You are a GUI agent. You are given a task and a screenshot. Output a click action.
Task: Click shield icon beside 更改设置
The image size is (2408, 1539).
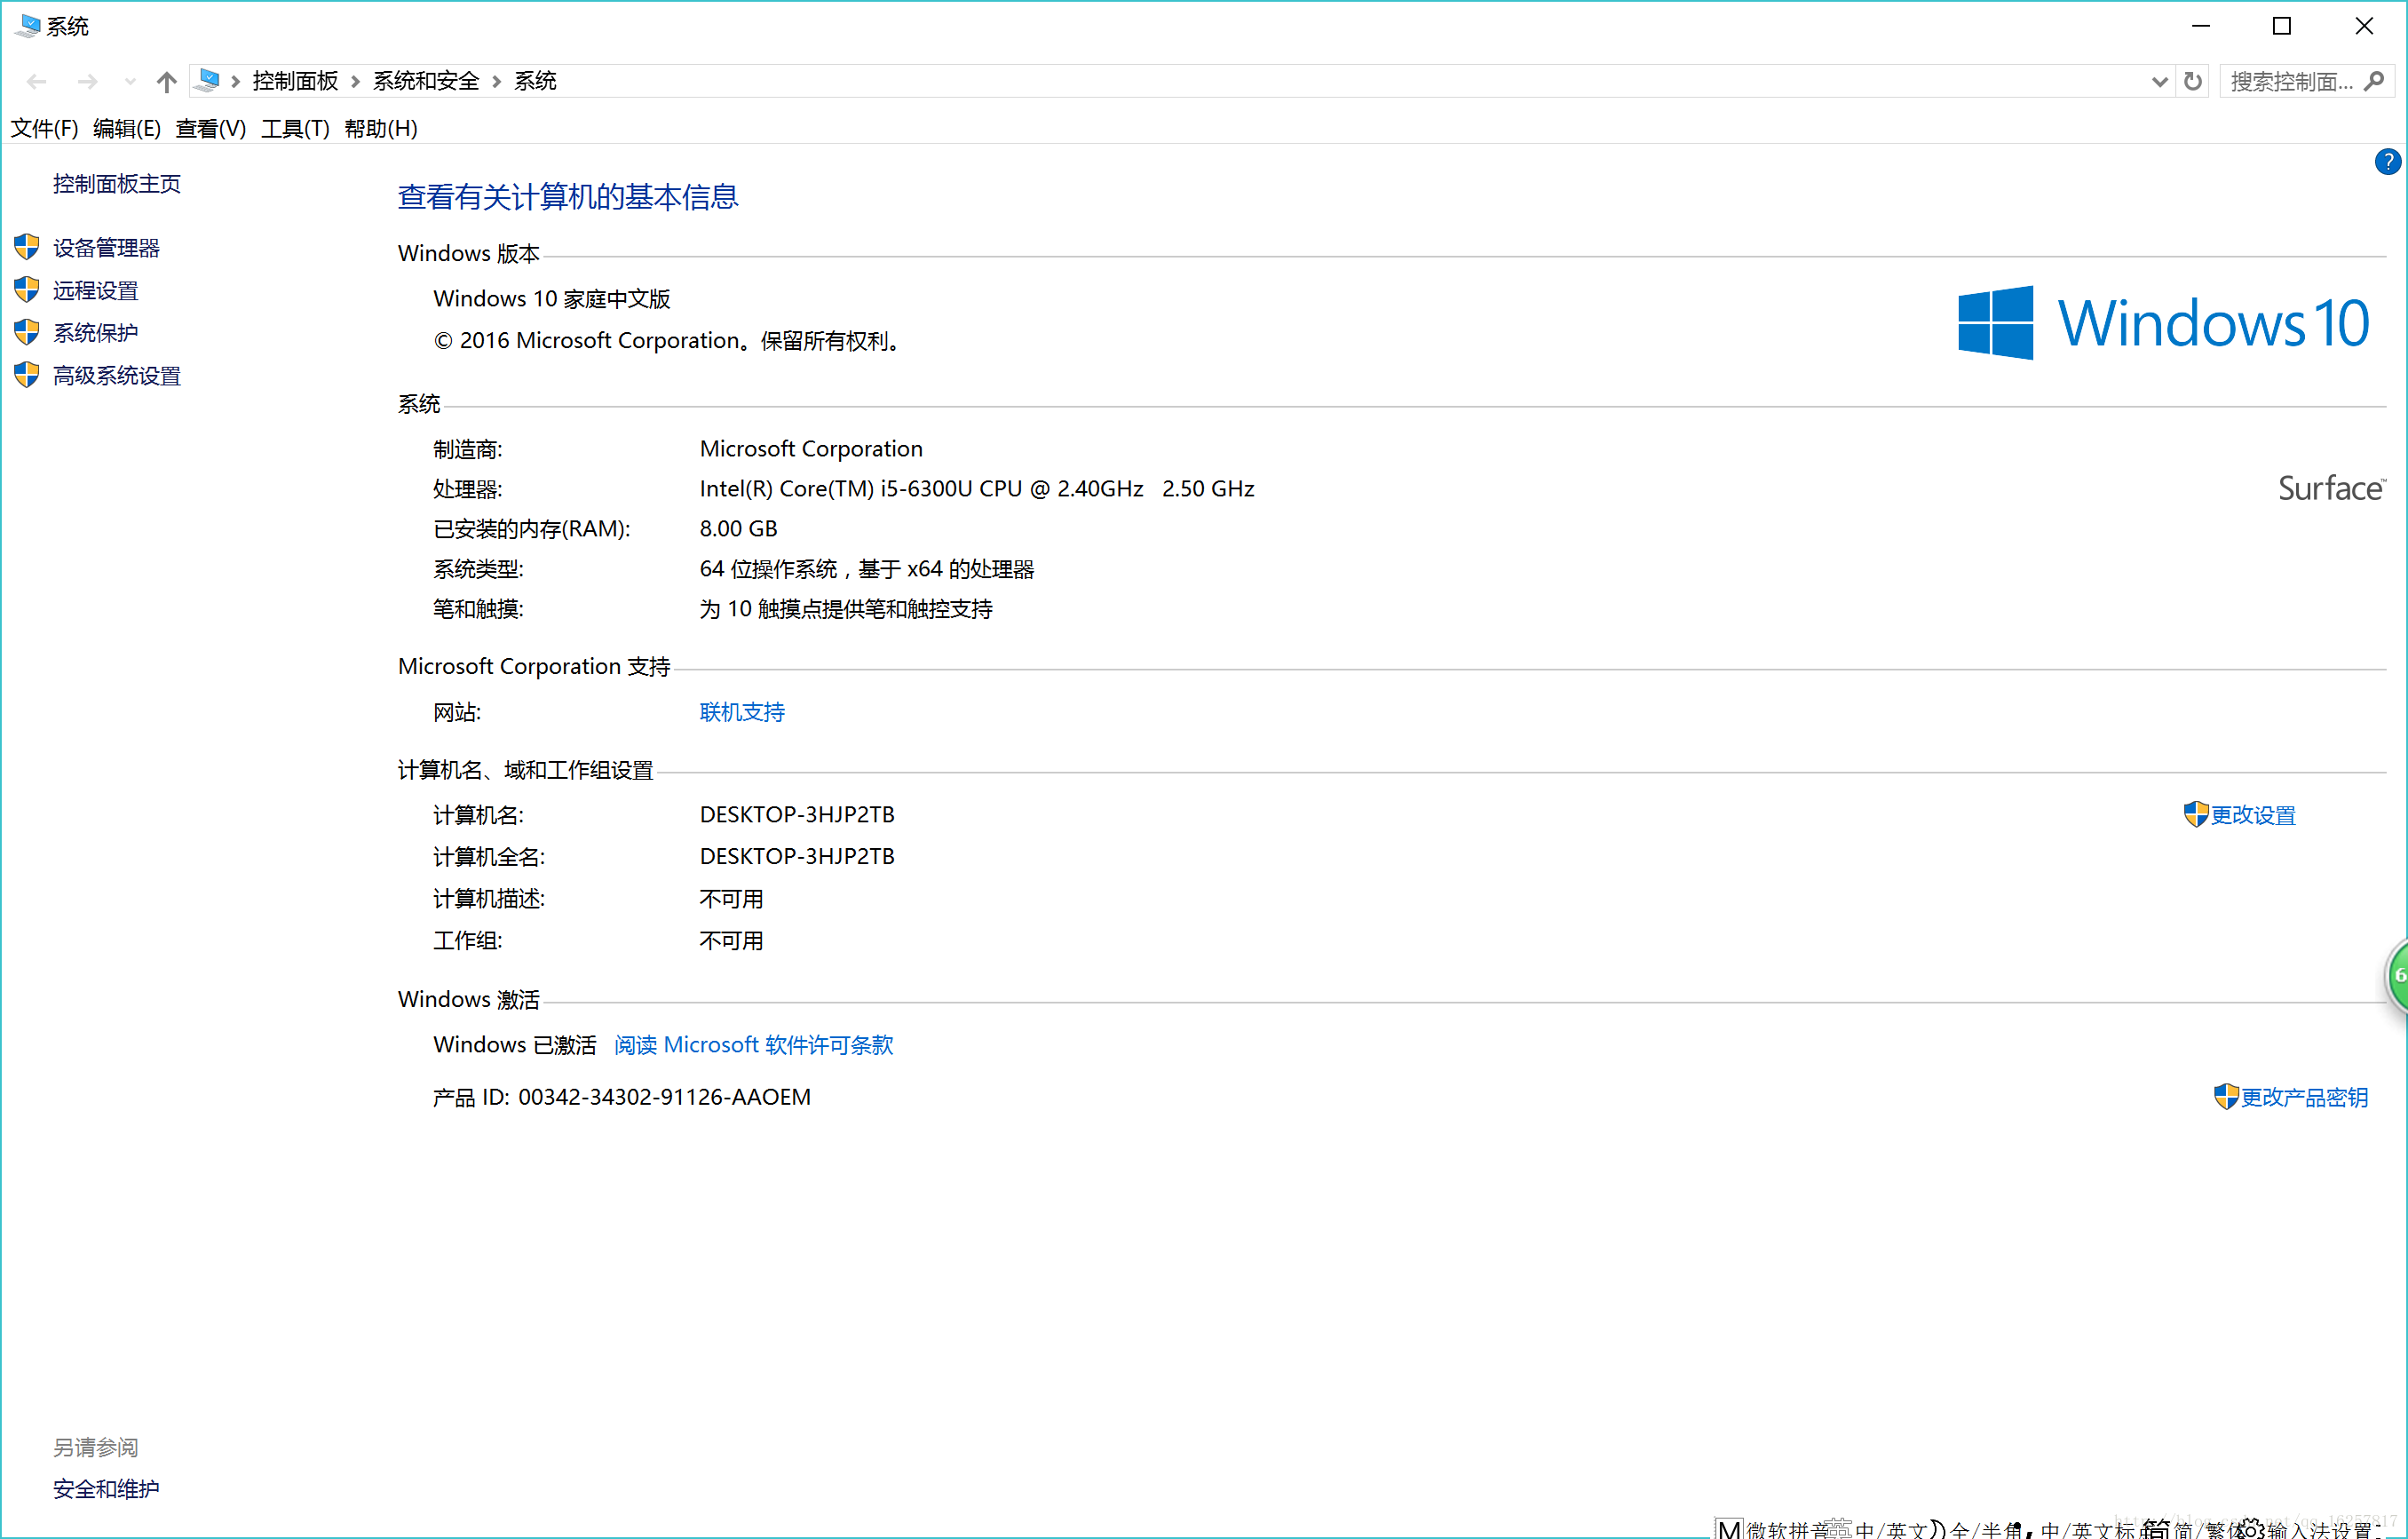point(2196,814)
